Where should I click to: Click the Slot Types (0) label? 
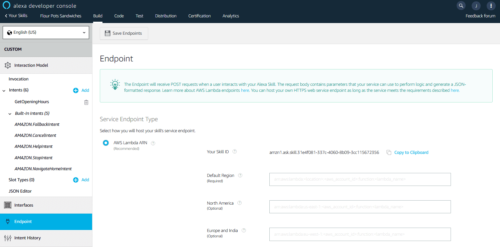(21, 180)
